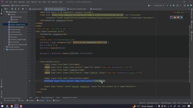Open the Tools menu
The width and height of the screenshot is (193, 108).
click(x=45, y=2)
